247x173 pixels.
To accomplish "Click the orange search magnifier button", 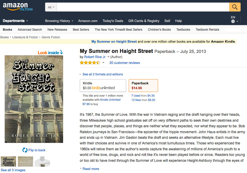I will click(235, 7).
